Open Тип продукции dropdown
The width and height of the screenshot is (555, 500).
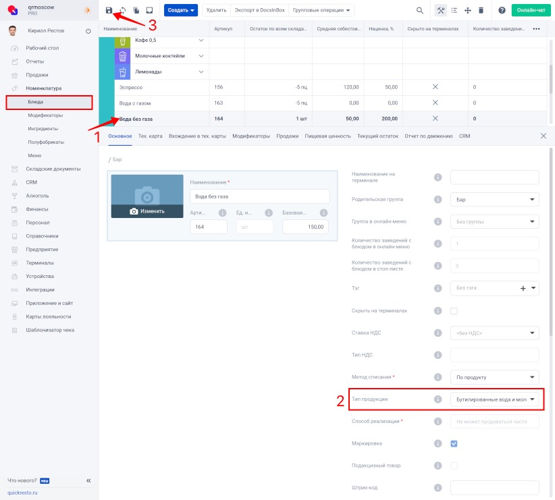[x=494, y=399]
